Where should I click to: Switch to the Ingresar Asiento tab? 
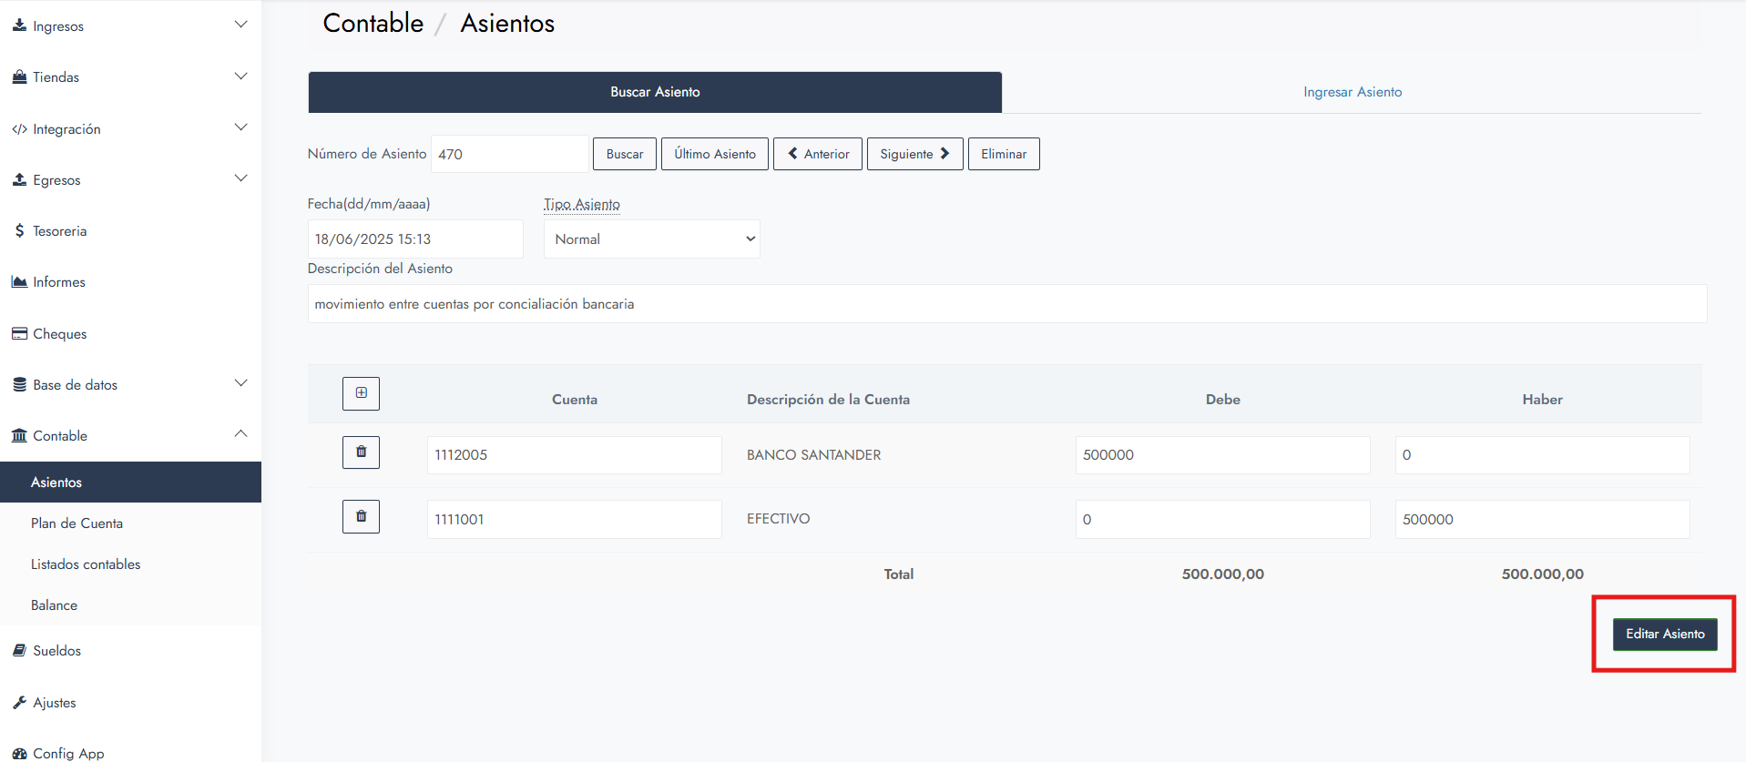click(1352, 92)
